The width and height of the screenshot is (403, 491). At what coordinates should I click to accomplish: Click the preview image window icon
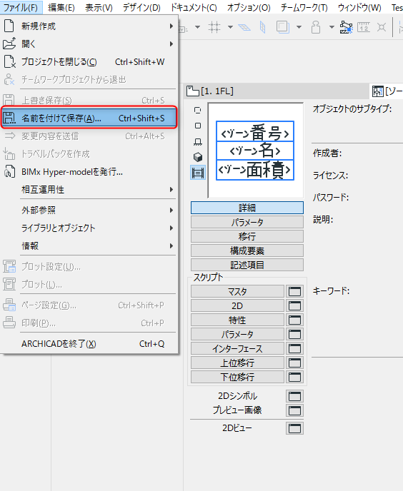294,410
